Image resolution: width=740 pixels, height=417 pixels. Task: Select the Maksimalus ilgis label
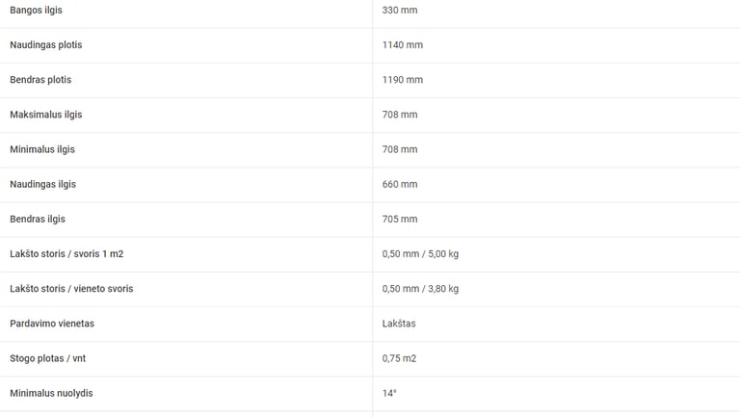pyautogui.click(x=46, y=115)
